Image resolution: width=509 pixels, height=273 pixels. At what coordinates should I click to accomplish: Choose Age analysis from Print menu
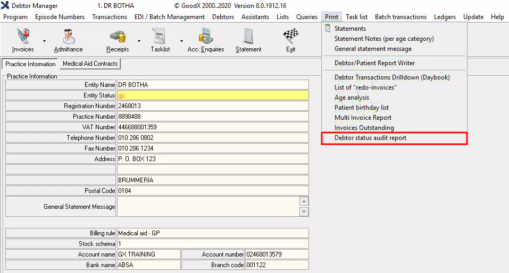352,98
